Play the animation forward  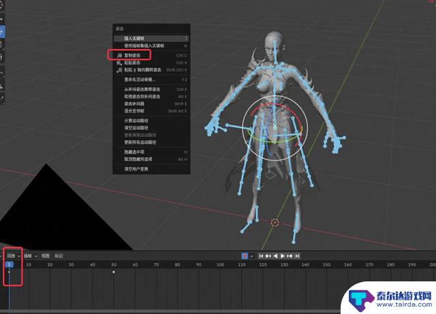[282, 256]
